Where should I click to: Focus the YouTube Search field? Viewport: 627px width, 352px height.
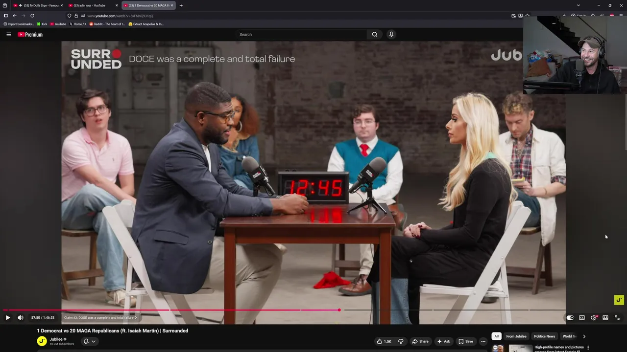coord(301,34)
